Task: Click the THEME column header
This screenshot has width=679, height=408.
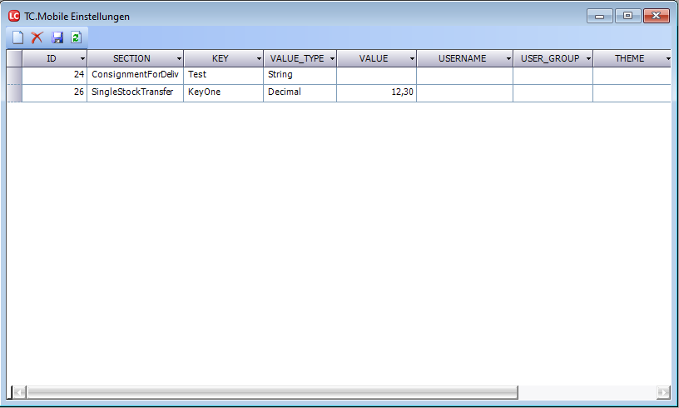Action: point(629,58)
